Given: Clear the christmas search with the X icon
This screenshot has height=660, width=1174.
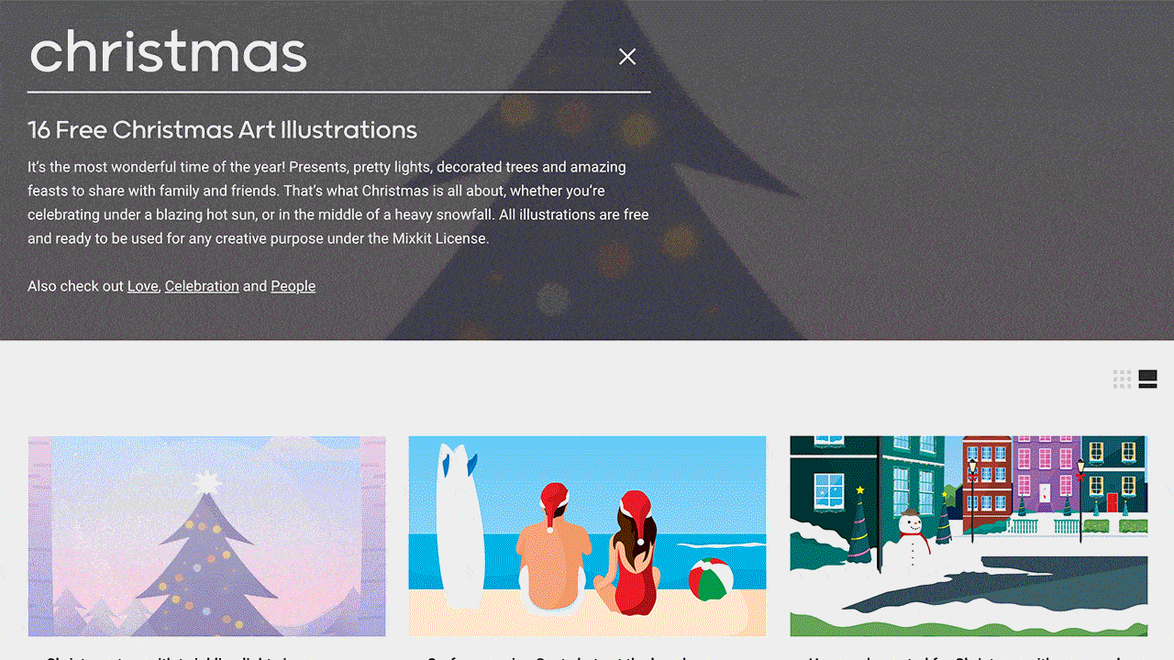Looking at the screenshot, I should [627, 57].
